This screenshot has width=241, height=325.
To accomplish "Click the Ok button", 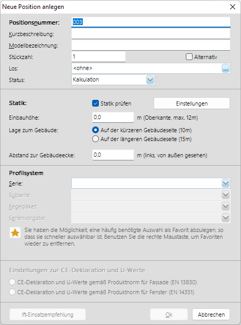I will coord(169,315).
